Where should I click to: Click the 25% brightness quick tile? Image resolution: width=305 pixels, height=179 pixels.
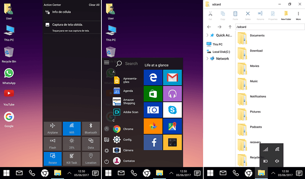tap(72, 144)
